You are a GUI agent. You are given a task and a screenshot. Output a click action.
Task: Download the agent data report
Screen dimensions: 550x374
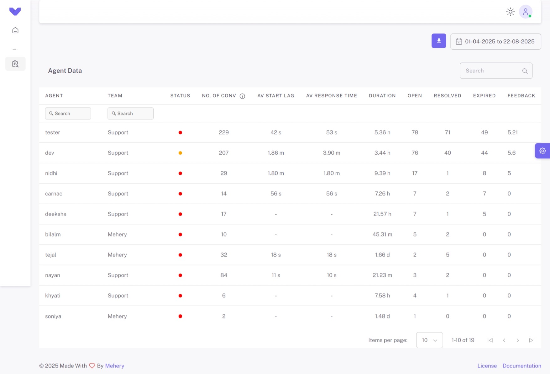438,41
